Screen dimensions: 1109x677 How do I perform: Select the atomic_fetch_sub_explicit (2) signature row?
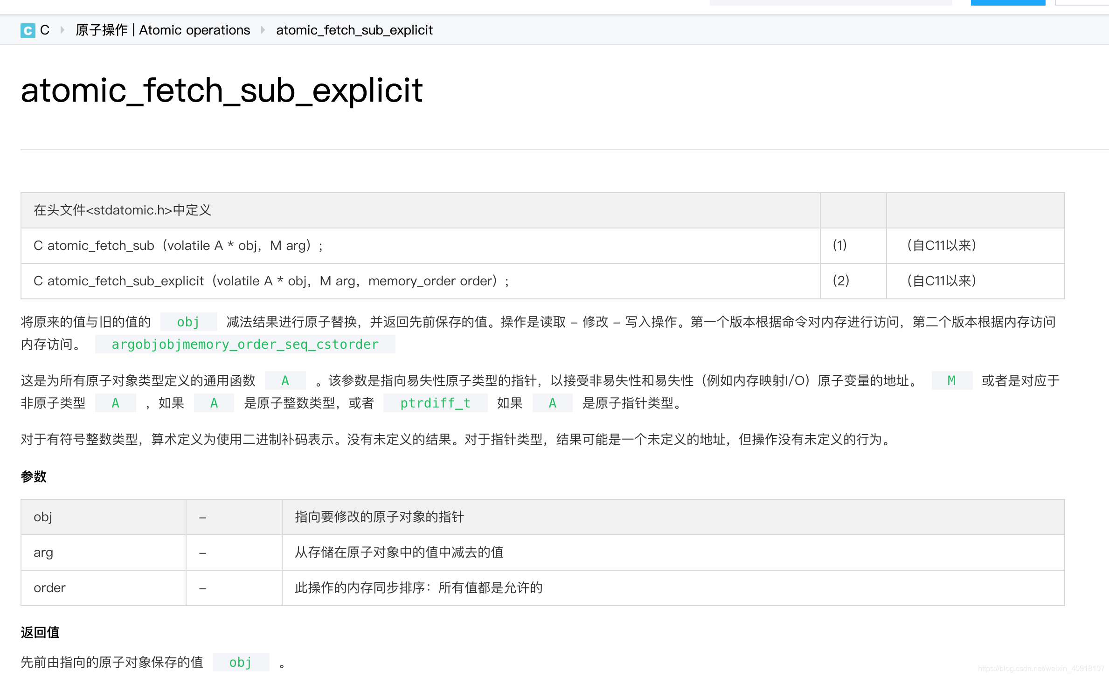pyautogui.click(x=270, y=281)
